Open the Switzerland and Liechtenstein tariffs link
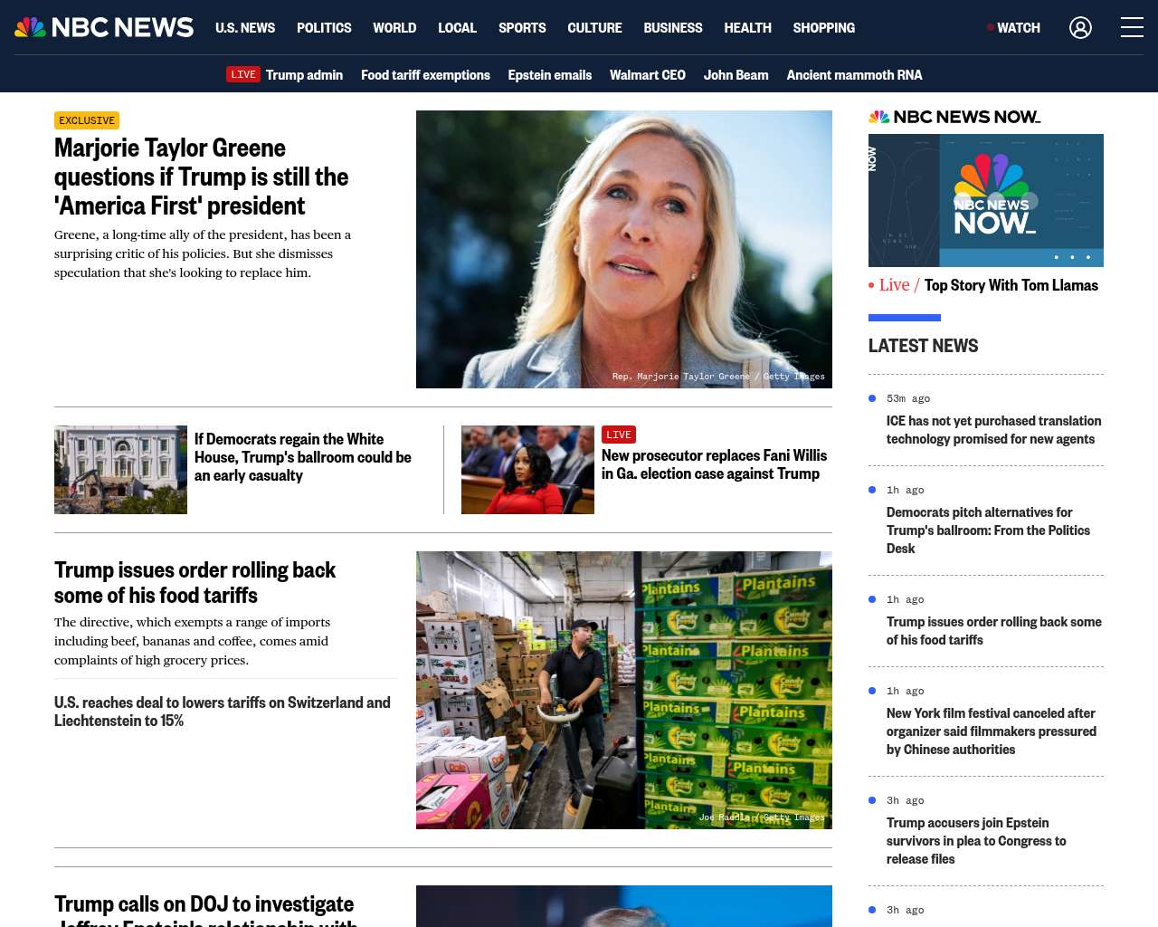Viewport: 1158px width, 927px height. (x=223, y=712)
